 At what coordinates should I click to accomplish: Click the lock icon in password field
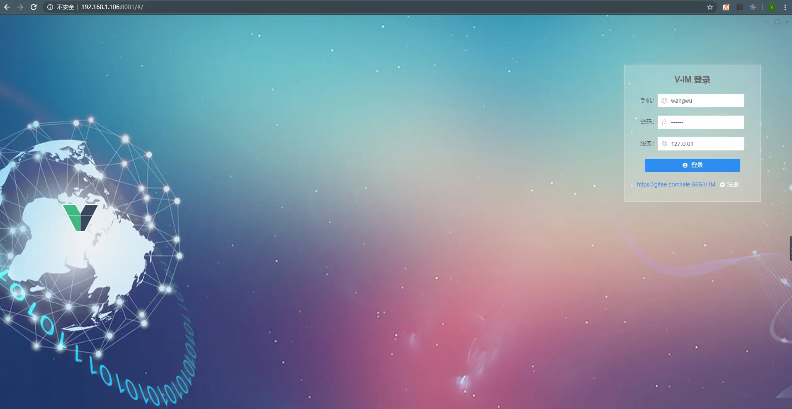pos(664,122)
